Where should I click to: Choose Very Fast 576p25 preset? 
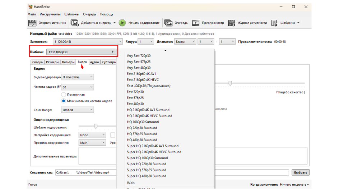pyautogui.click(x=139, y=62)
